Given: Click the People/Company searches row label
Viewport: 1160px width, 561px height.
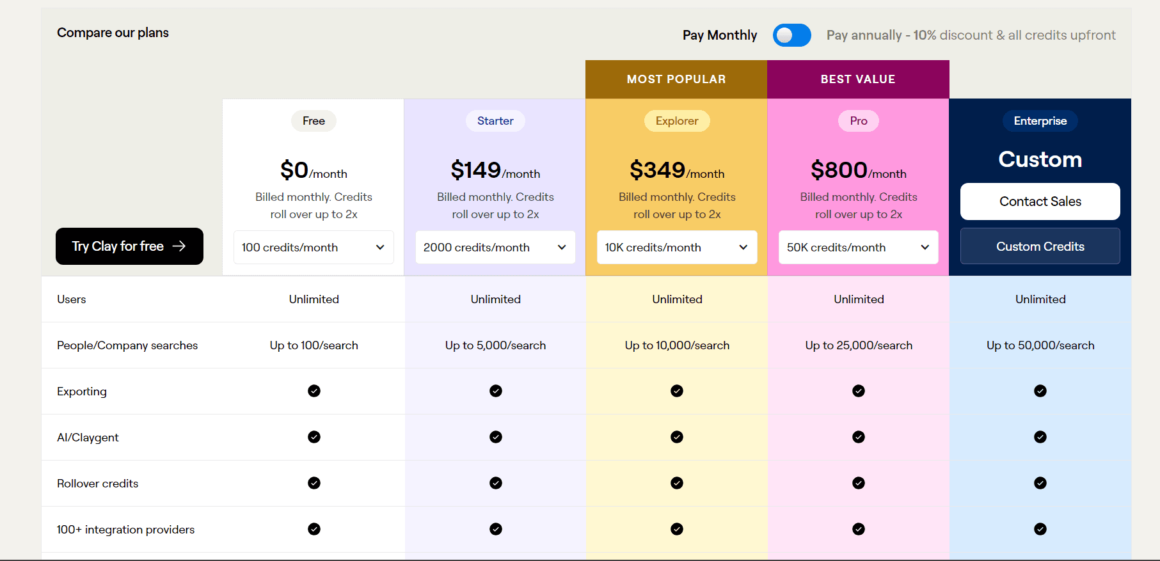Looking at the screenshot, I should click(x=127, y=345).
